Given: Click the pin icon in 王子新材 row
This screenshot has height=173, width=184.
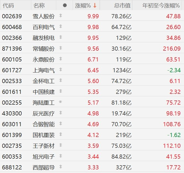Looking at the screenshot, I should coord(61,145).
